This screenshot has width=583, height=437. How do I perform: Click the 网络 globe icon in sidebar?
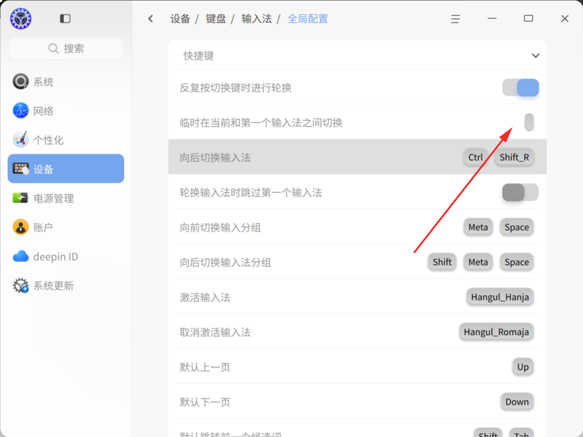tap(21, 111)
